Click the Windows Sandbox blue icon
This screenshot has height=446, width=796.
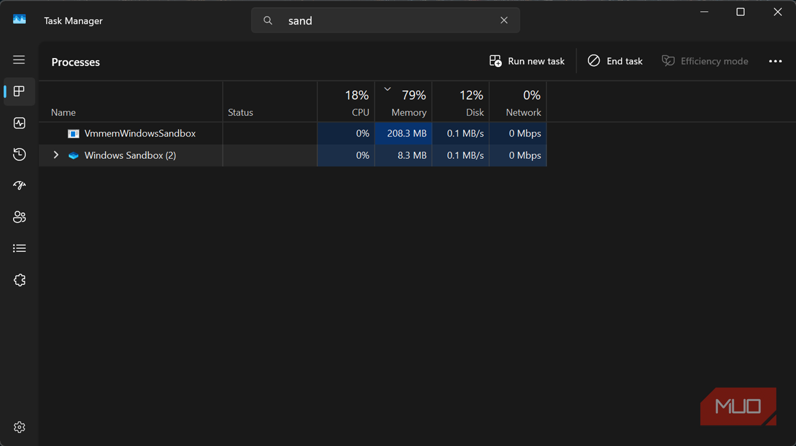point(73,155)
